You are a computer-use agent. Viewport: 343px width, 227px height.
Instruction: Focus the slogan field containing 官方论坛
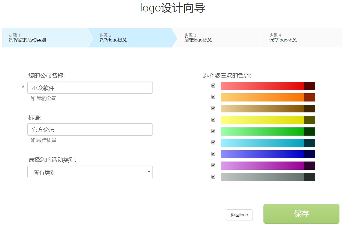(90, 130)
